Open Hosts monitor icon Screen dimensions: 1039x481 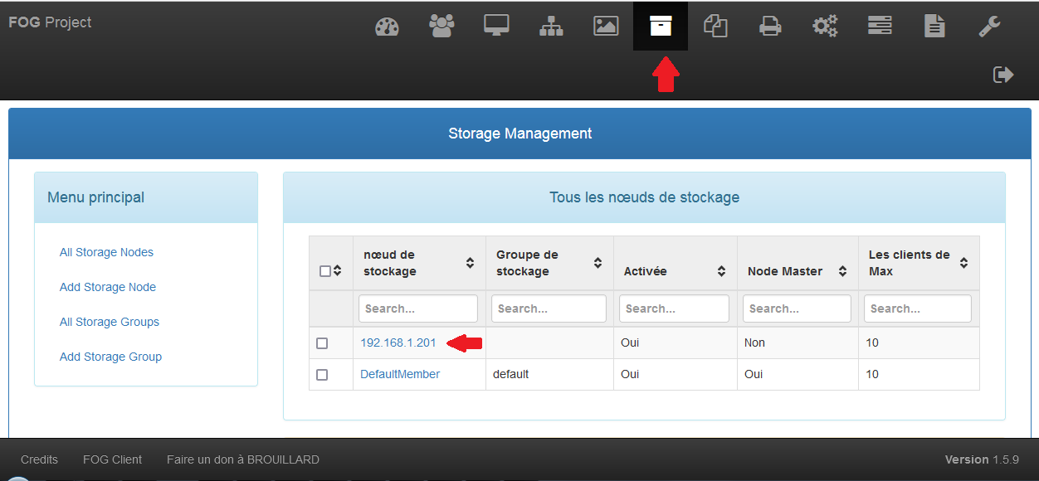point(496,27)
